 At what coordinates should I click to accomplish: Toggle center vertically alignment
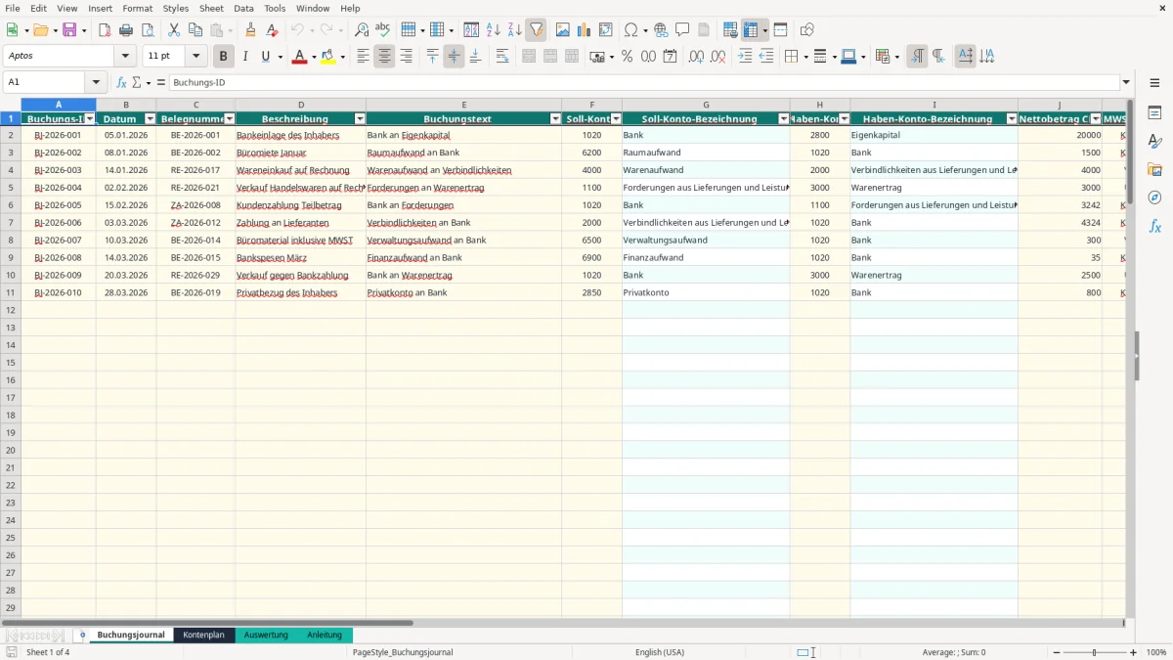454,57
